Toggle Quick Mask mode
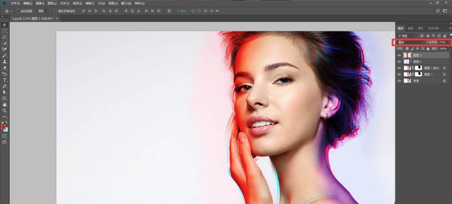This screenshot has width=452, height=204. tap(5, 136)
